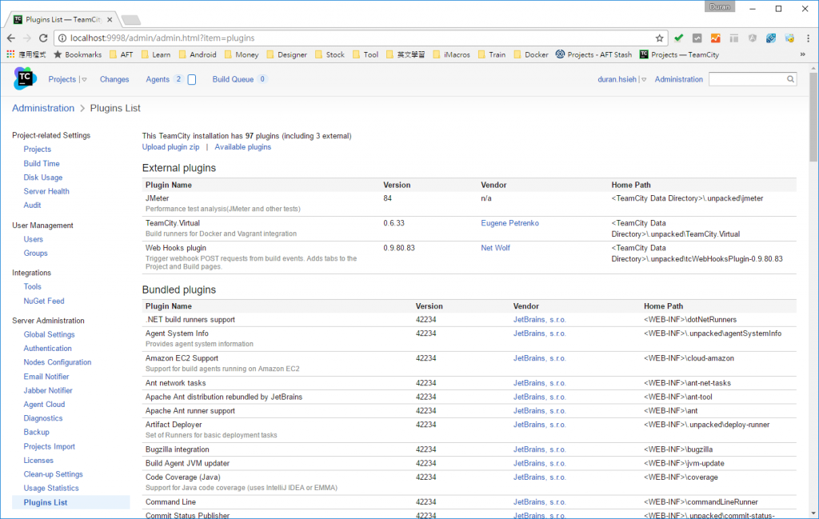Open Authentication settings

coord(47,348)
